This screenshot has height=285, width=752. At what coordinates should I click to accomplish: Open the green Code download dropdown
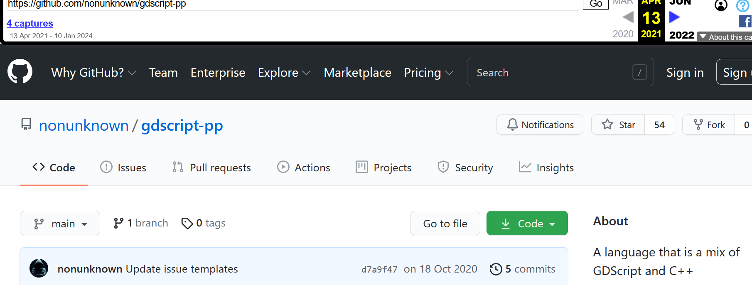527,224
